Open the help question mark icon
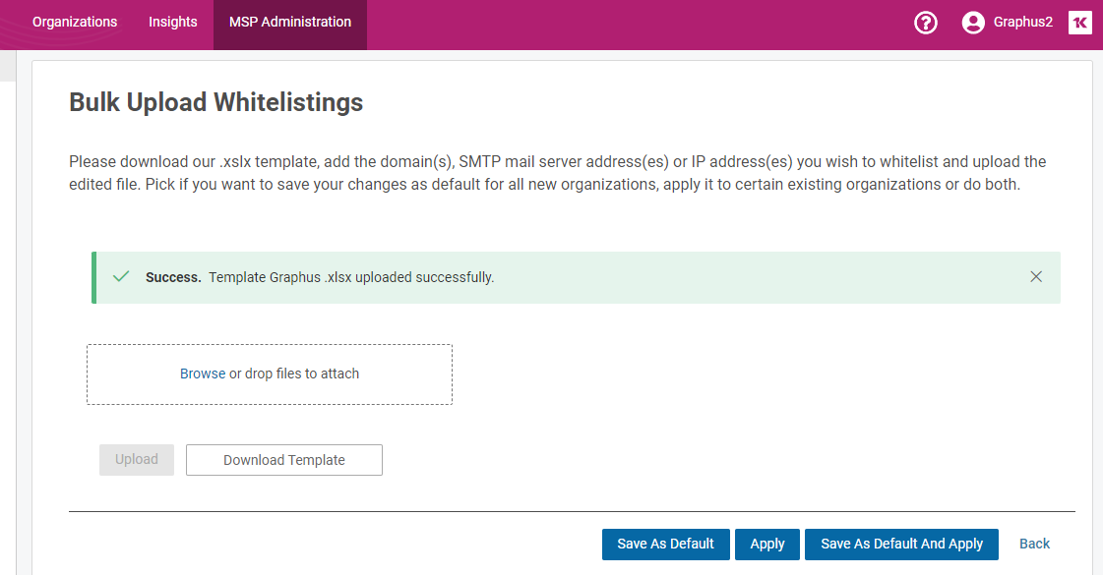1103x575 pixels. point(925,23)
